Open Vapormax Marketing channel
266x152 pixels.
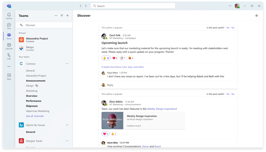click(x=38, y=111)
